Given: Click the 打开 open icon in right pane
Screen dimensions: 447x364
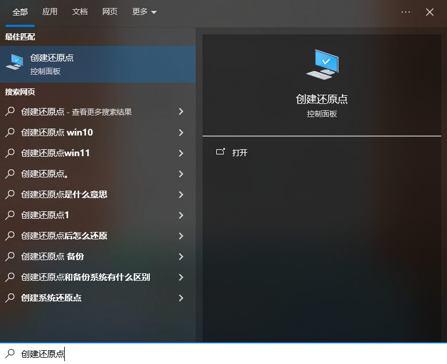Looking at the screenshot, I should coord(220,152).
